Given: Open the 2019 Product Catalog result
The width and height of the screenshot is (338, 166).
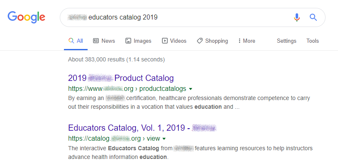Looking at the screenshot, I should 120,78.
